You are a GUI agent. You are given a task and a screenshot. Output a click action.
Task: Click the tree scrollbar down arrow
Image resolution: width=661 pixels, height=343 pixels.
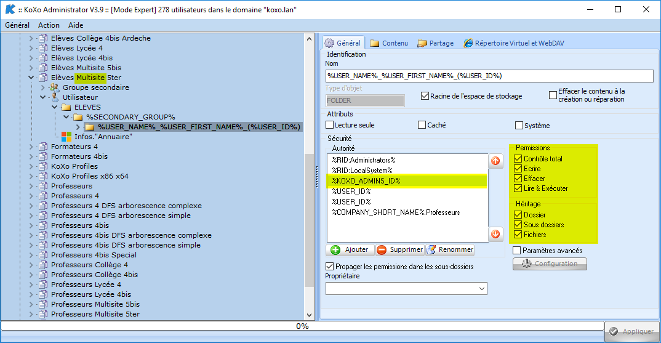(x=310, y=315)
